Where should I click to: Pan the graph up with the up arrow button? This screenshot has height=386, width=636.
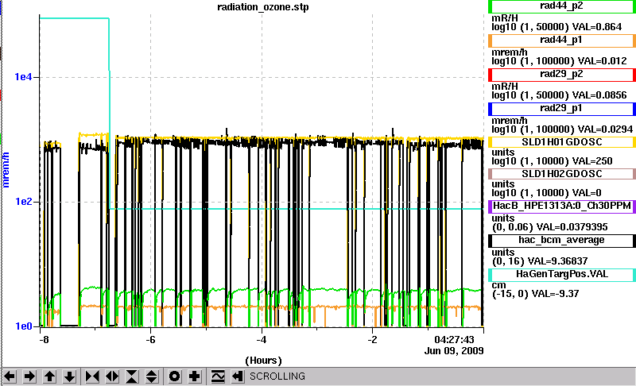[49, 376]
